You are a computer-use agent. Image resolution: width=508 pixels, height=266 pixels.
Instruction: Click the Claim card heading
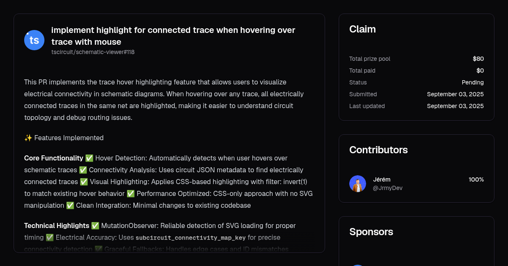[x=362, y=29]
